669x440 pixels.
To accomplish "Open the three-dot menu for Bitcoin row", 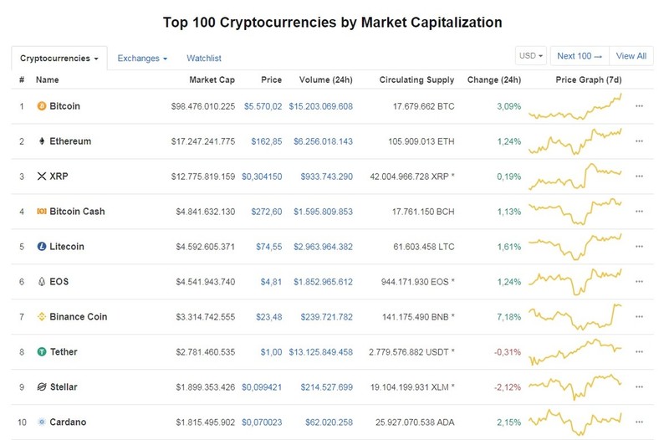I will (639, 106).
